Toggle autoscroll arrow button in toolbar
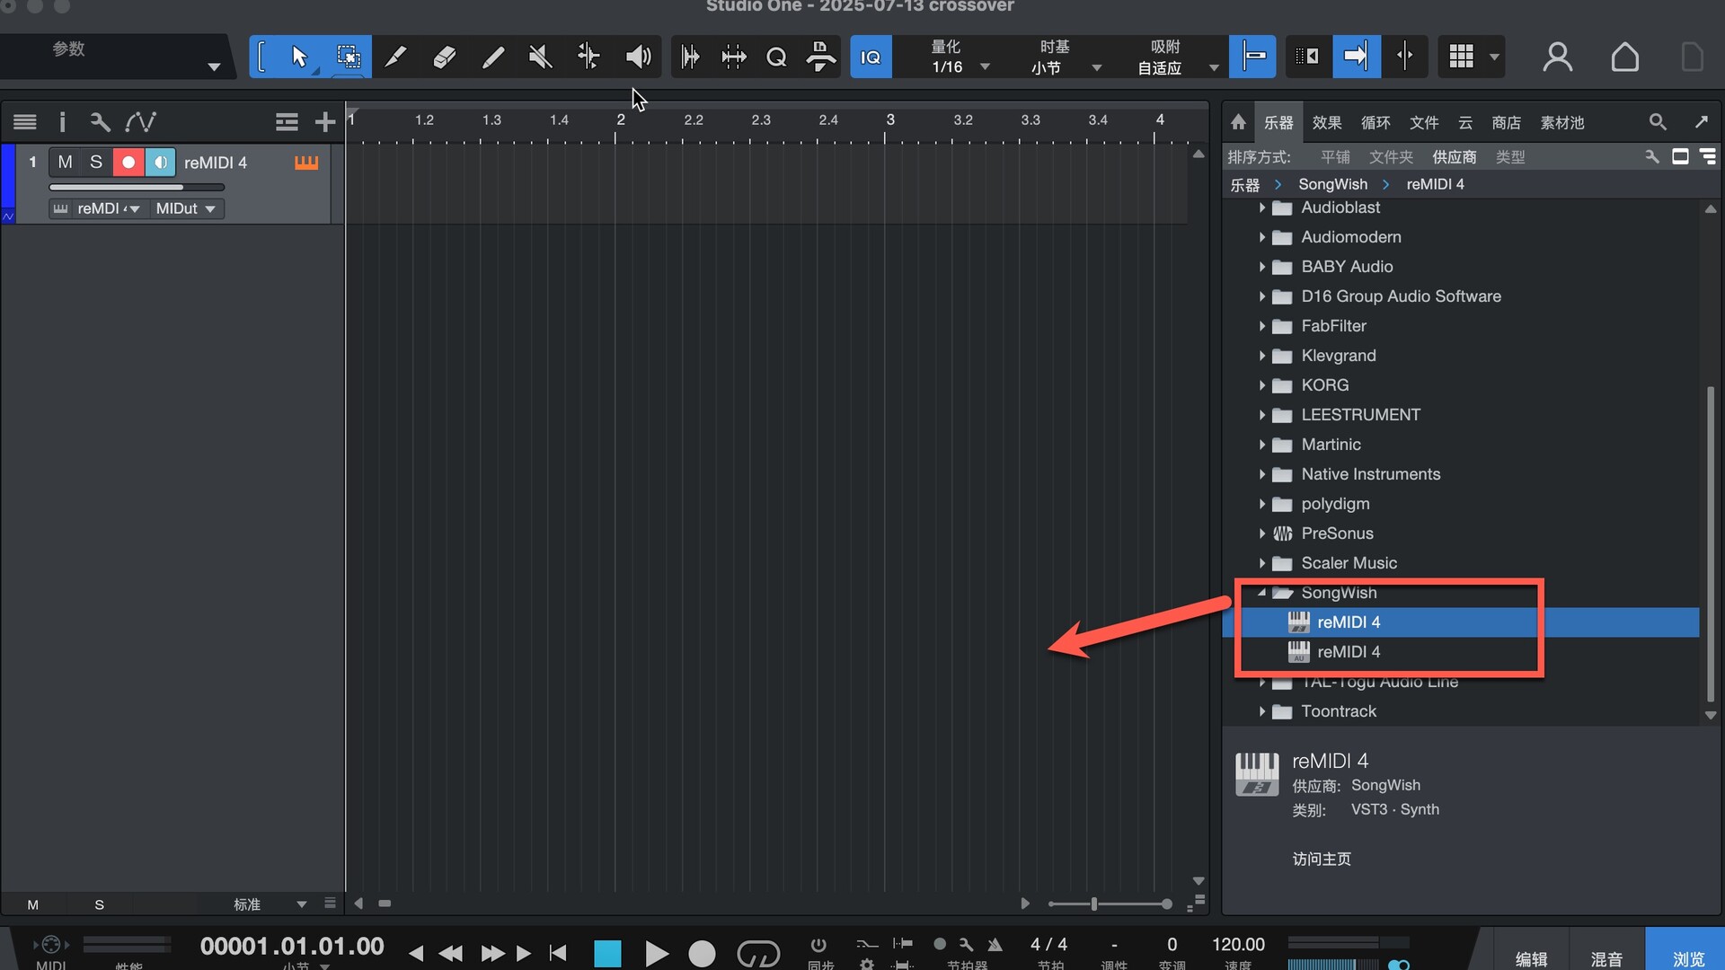 (x=1356, y=57)
